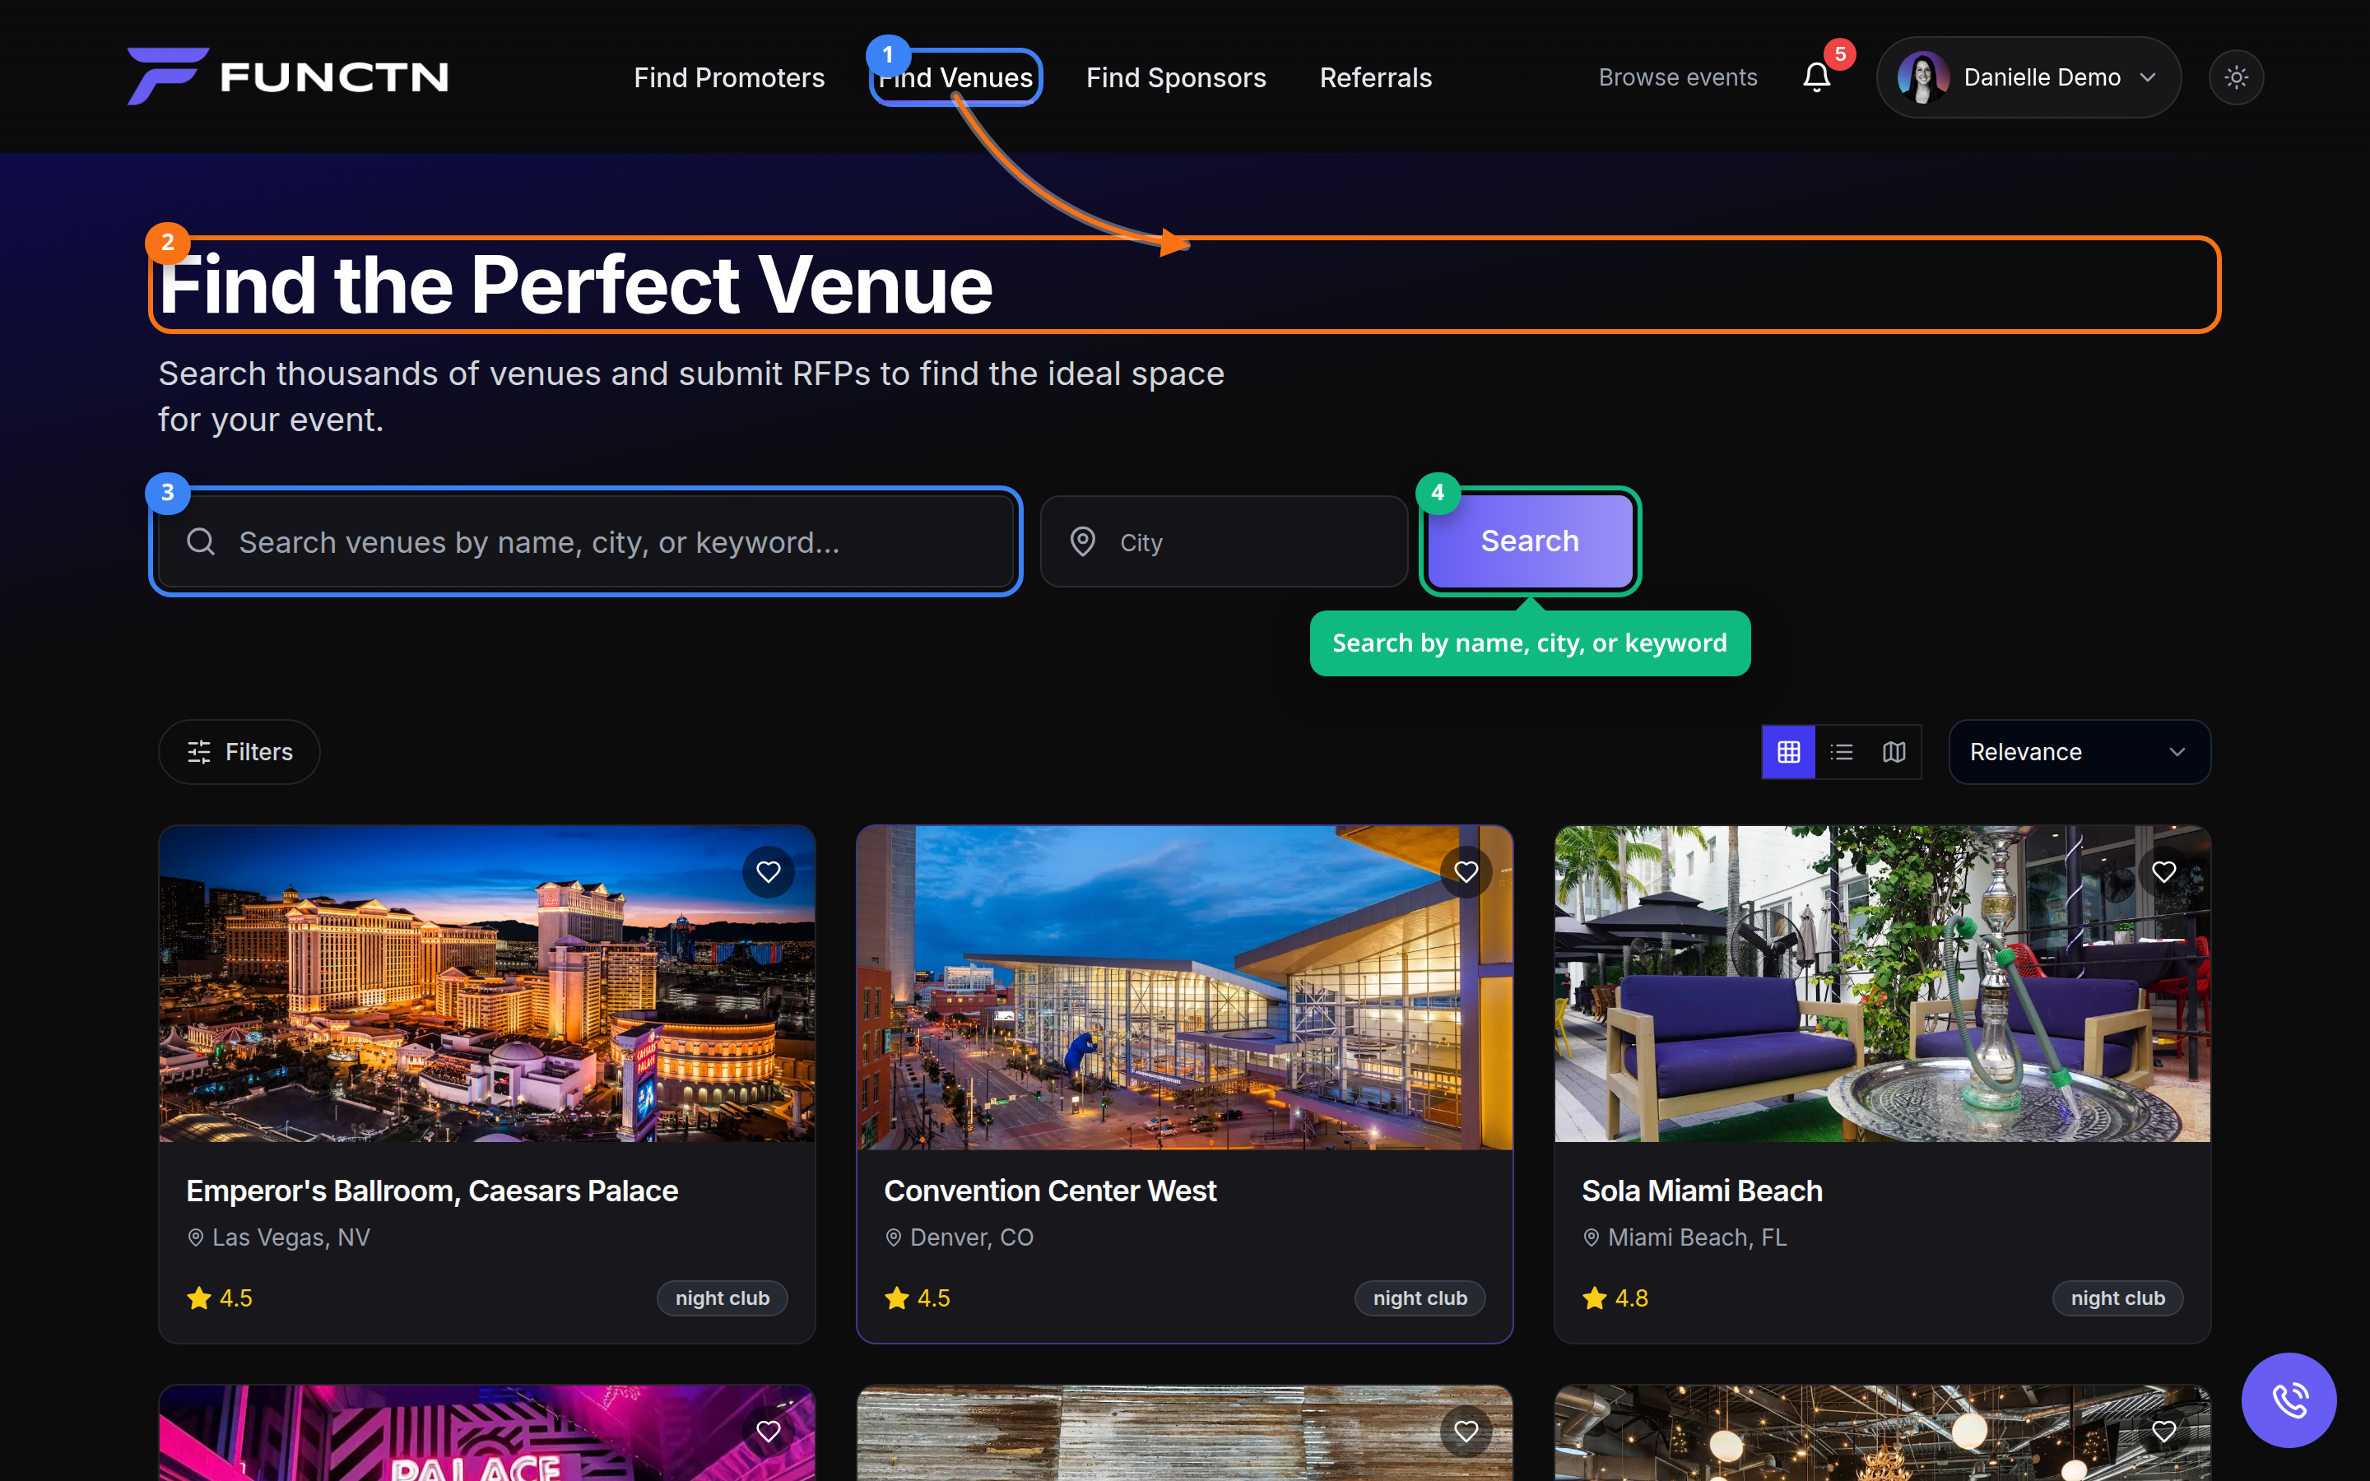Switch to list view
The width and height of the screenshot is (2370, 1481).
point(1841,751)
